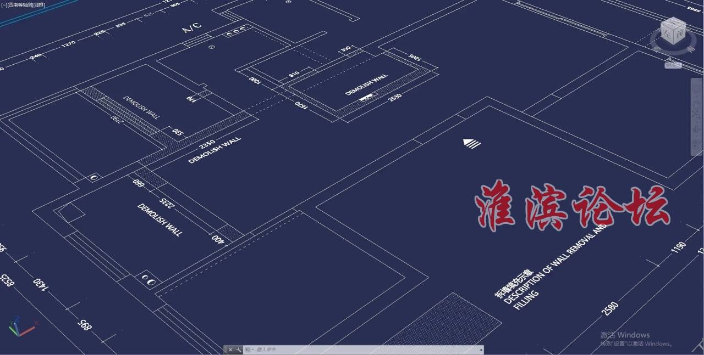Select the 1270 dimension text
The height and width of the screenshot is (355, 704).
(x=69, y=43)
